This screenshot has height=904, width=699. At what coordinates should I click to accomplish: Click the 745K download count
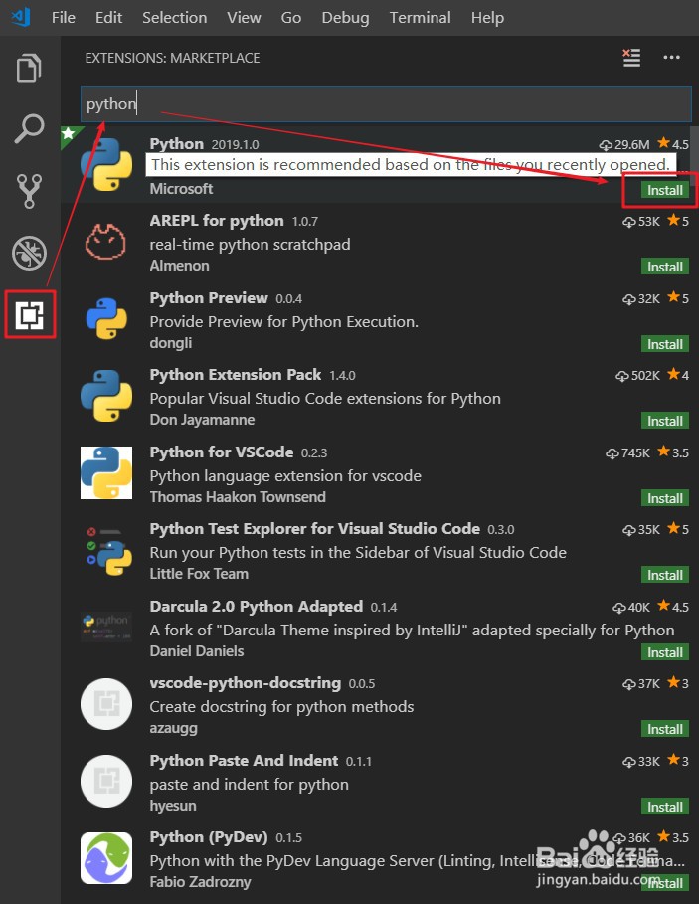click(628, 452)
